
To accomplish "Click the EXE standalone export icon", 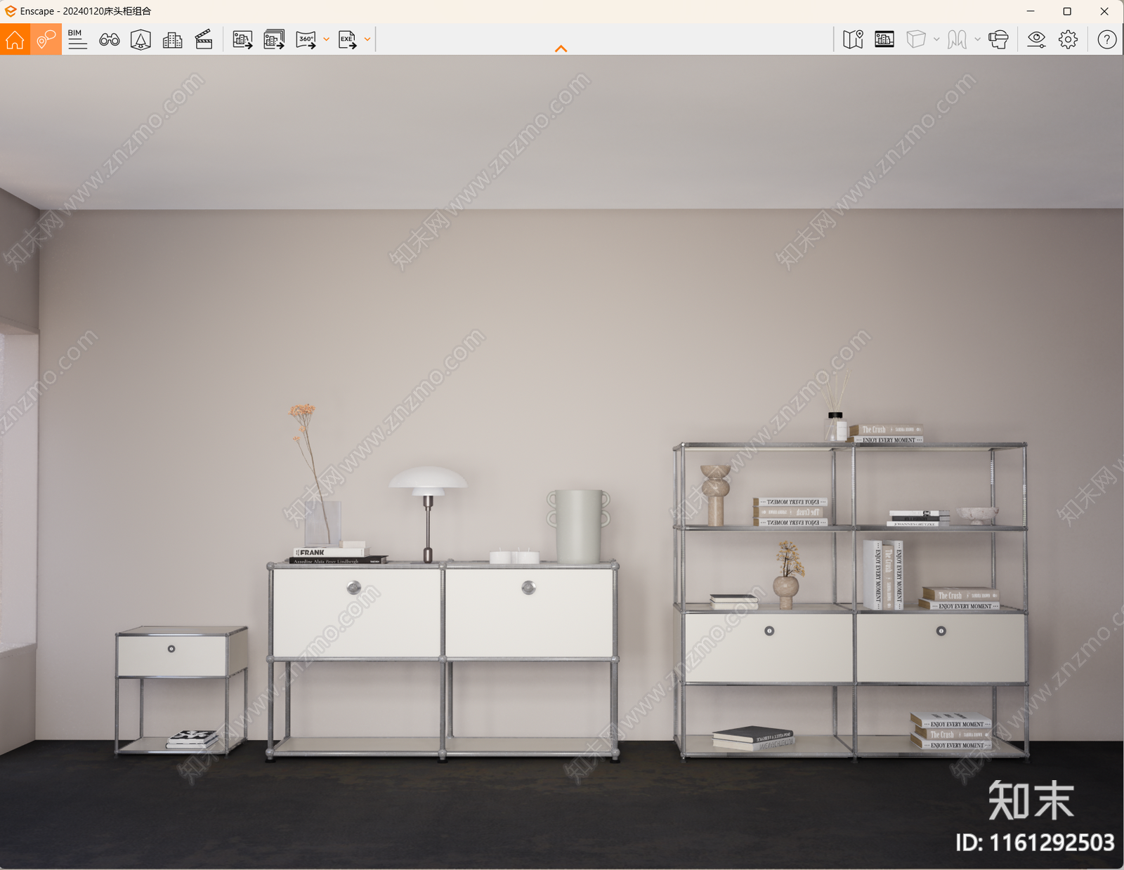I will (348, 40).
